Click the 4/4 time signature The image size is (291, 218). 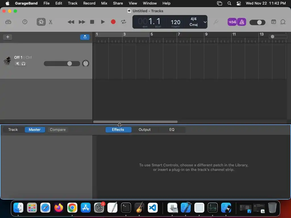tap(193, 19)
